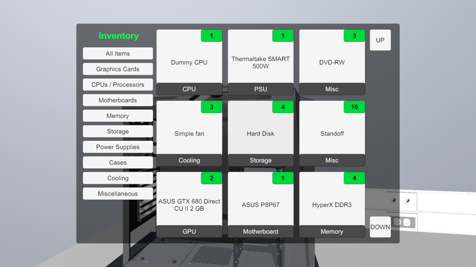Open the Cases category
This screenshot has width=476, height=267.
point(118,163)
